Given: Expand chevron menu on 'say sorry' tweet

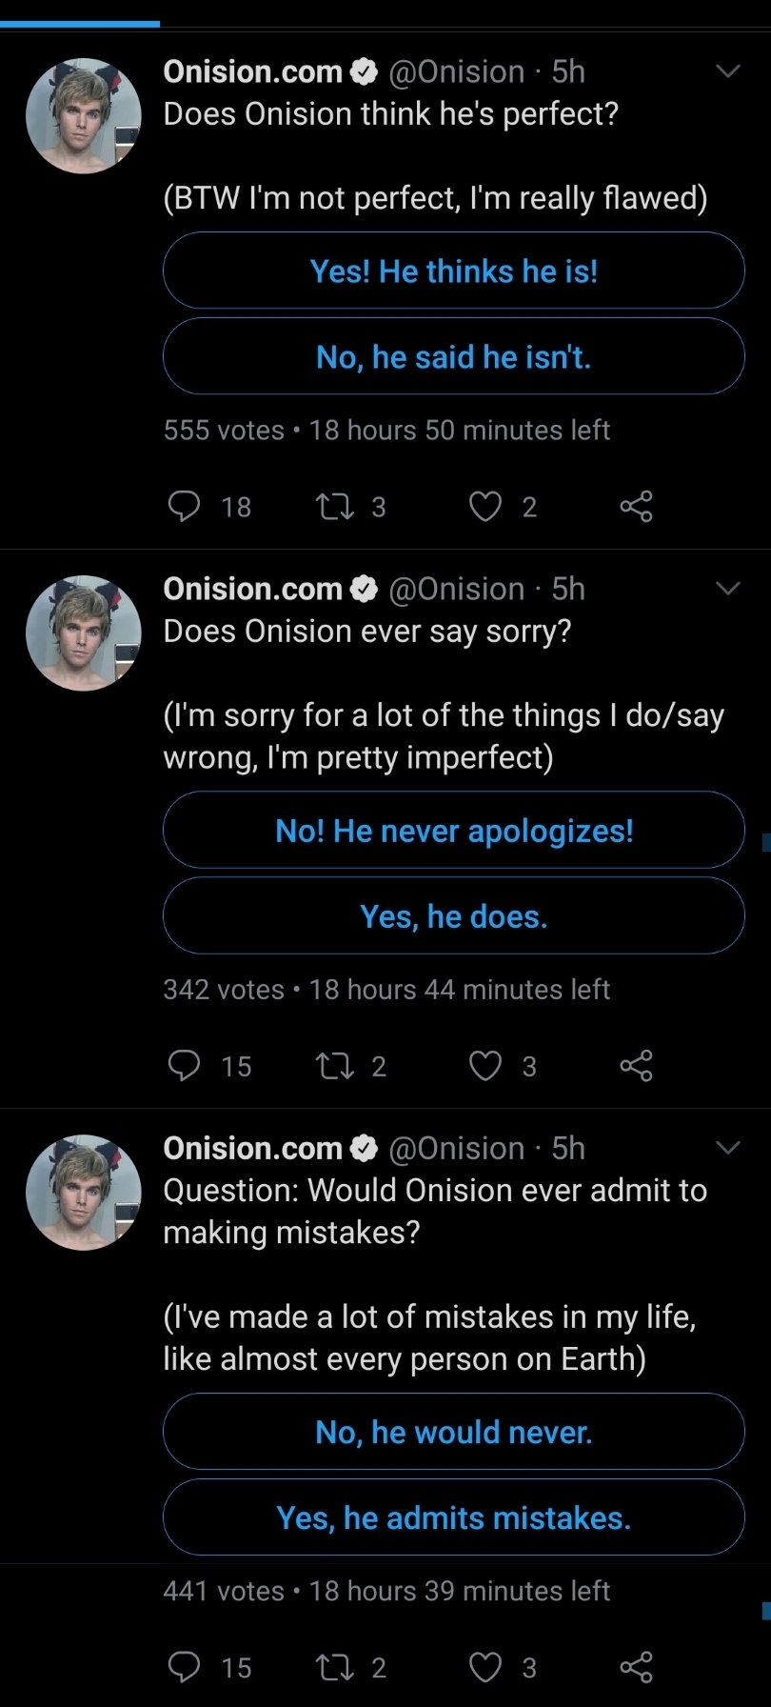Looking at the screenshot, I should [x=728, y=589].
